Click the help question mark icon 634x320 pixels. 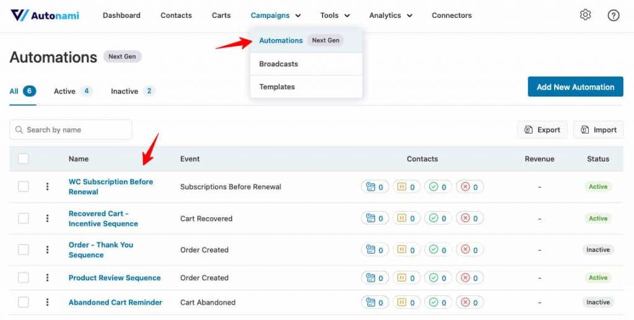[x=613, y=15]
